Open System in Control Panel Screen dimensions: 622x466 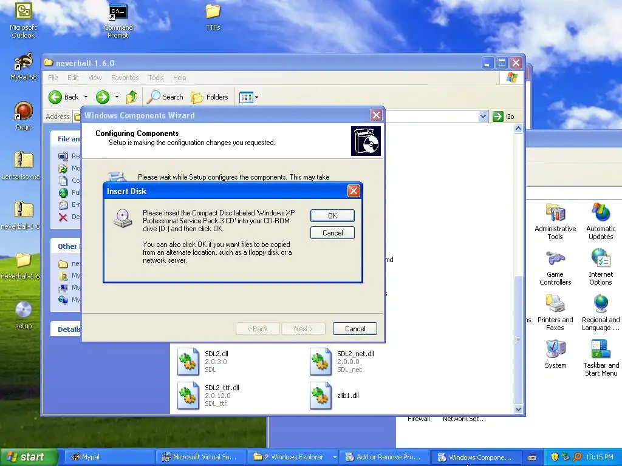555,354
